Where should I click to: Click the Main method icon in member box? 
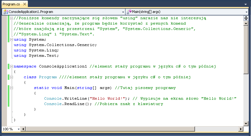coord(129,12)
